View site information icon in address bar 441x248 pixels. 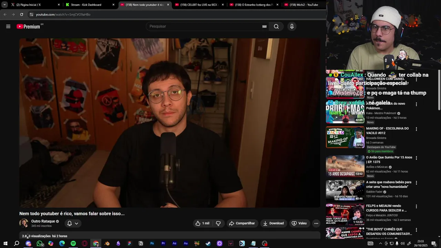[31, 14]
